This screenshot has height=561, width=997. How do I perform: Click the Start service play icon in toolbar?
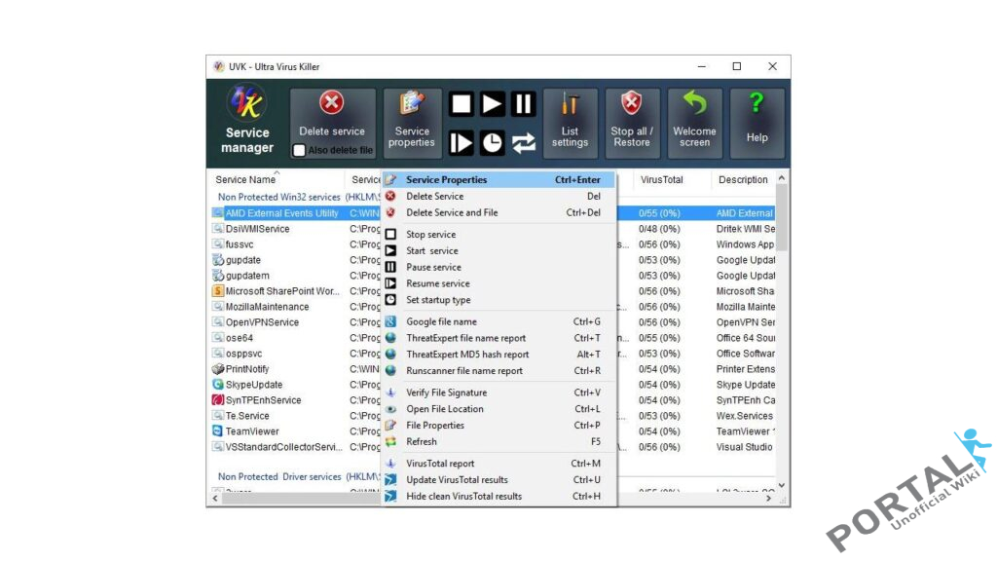click(492, 104)
